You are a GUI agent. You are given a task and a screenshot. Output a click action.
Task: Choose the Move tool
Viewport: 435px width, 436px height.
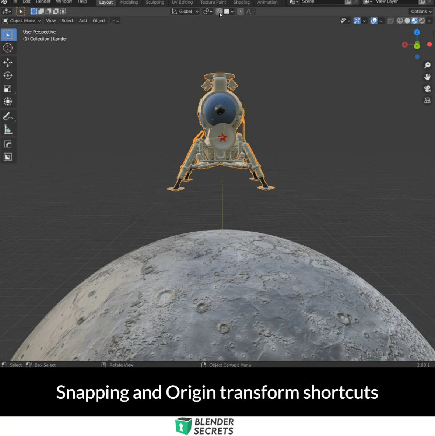(x=8, y=63)
